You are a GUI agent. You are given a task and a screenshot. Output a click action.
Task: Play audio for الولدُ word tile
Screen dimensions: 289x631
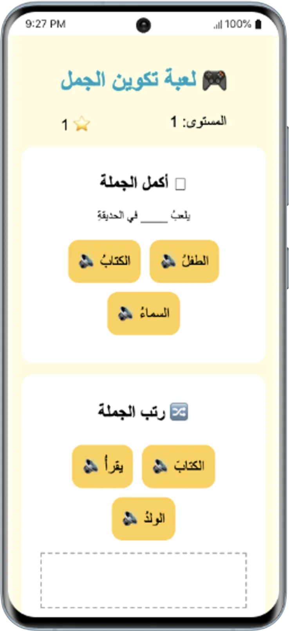click(130, 519)
